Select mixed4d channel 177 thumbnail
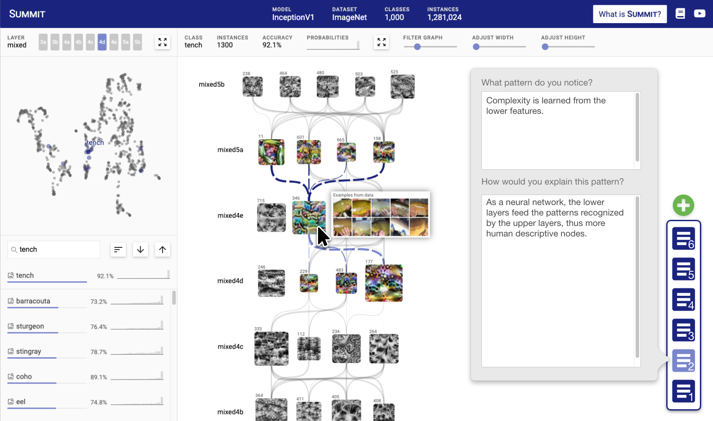The image size is (713, 421). [x=384, y=283]
